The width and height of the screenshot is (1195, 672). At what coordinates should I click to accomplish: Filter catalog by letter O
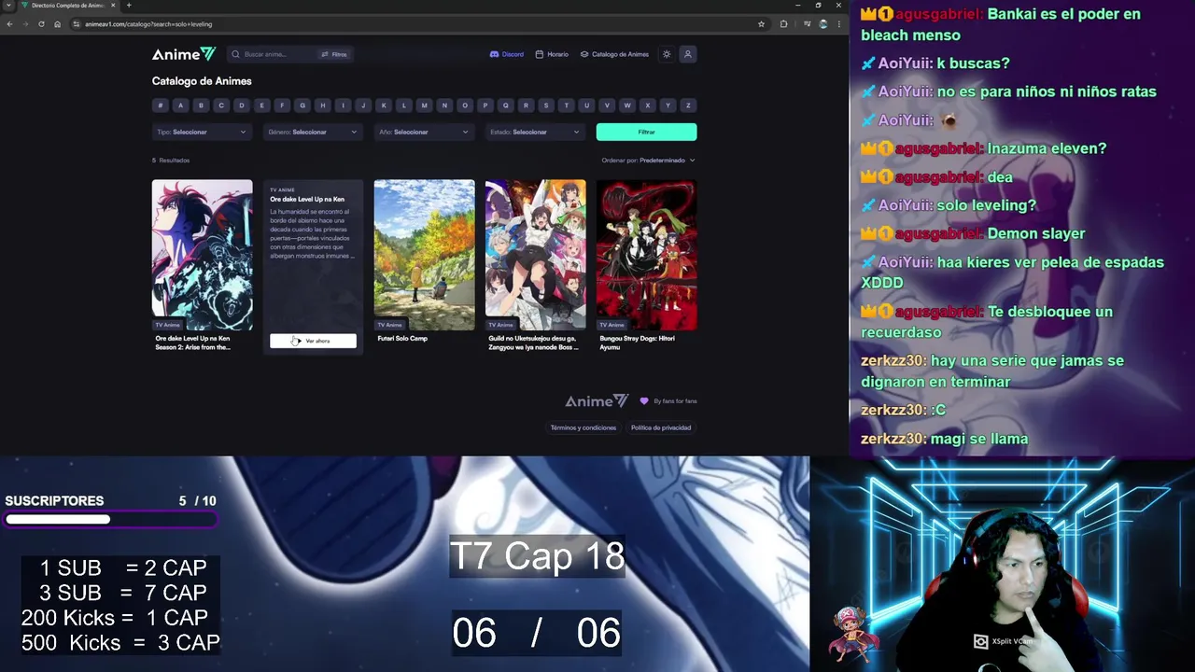465,105
